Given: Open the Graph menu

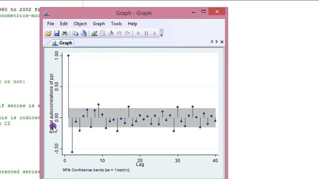Looking at the screenshot, I should point(99,24).
